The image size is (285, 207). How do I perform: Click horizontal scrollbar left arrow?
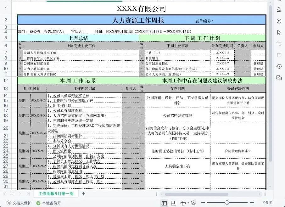click(x=162, y=194)
